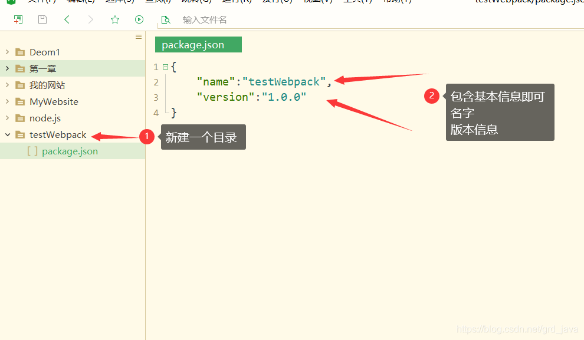The height and width of the screenshot is (340, 584).
Task: Select the testWebpack project name
Action: click(x=58, y=135)
